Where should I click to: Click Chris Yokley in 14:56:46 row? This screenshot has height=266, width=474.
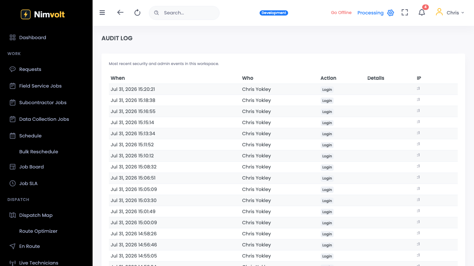click(256, 245)
